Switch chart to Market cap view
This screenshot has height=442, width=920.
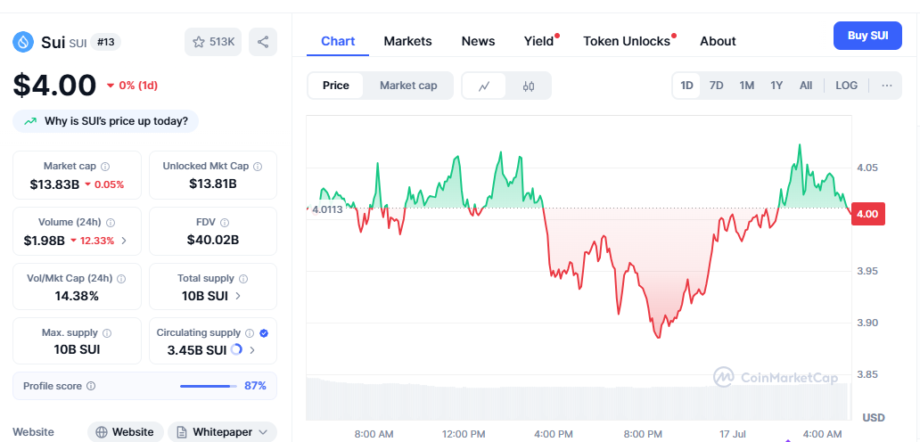408,86
